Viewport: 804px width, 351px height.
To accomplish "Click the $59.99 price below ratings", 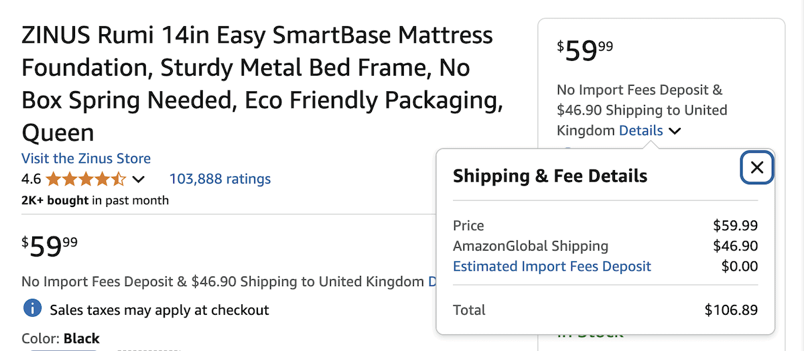I will 50,247.
